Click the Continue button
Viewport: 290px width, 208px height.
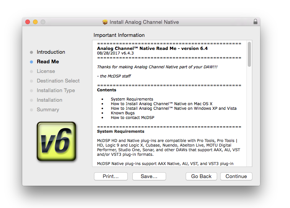point(236,176)
